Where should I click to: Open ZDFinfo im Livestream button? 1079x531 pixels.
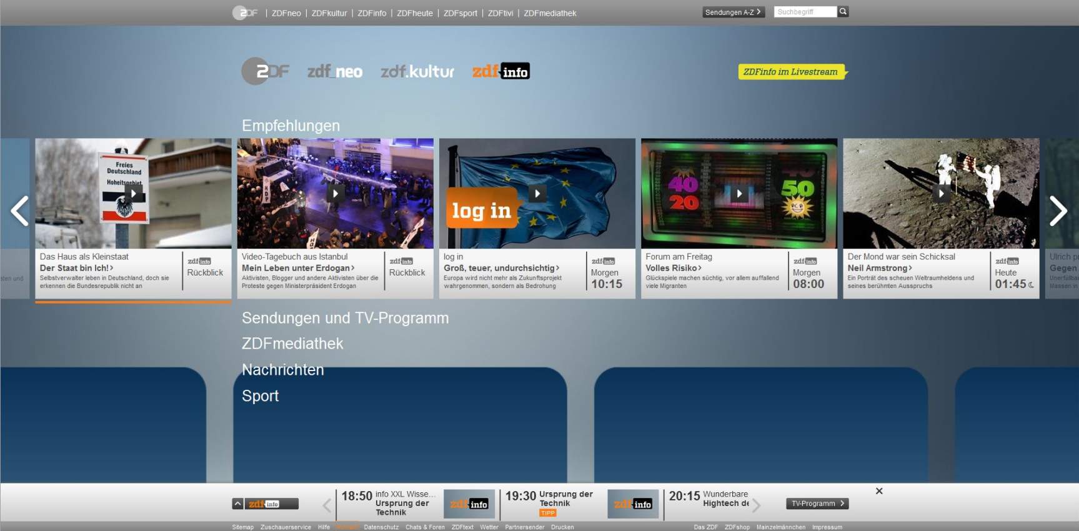tap(792, 72)
